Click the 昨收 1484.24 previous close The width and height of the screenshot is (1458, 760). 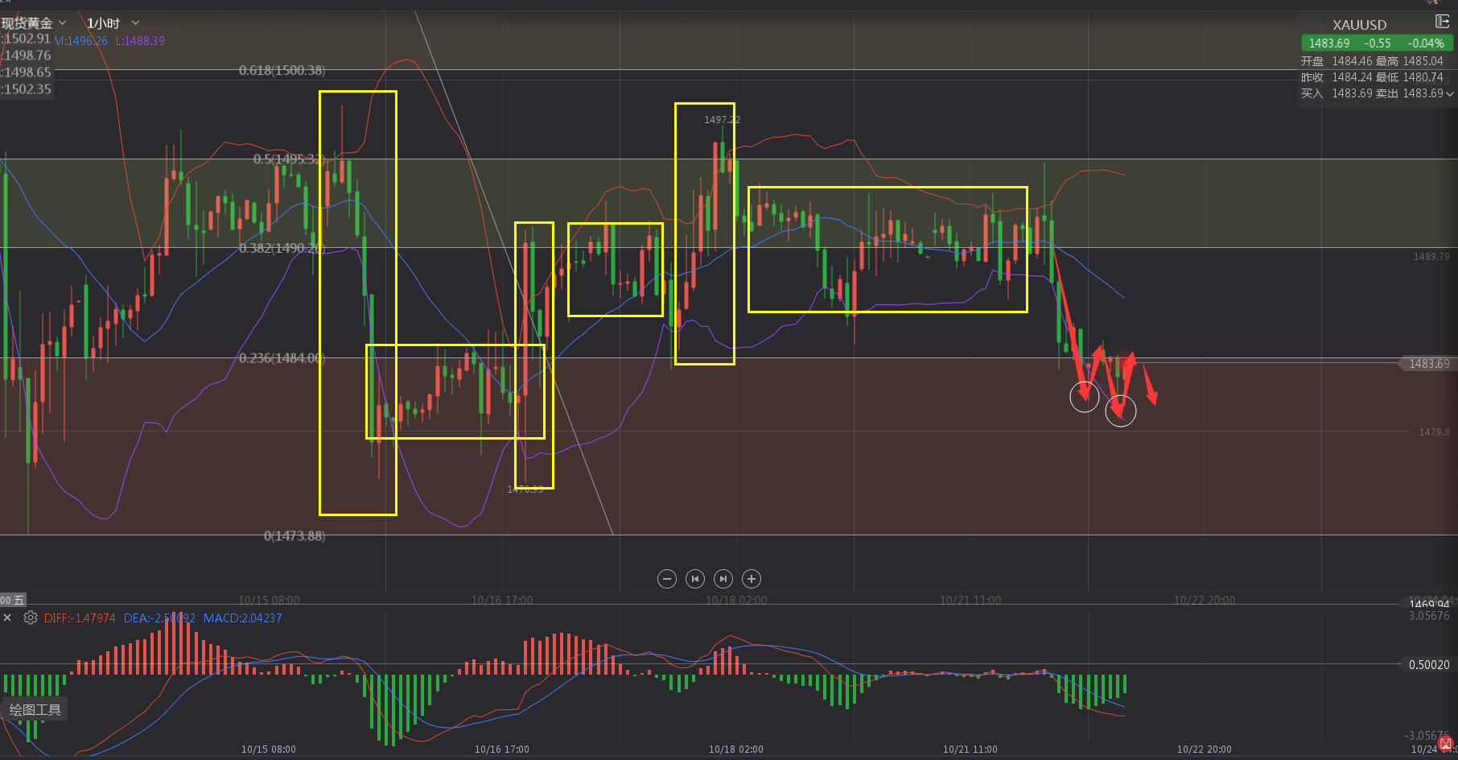click(x=1336, y=77)
